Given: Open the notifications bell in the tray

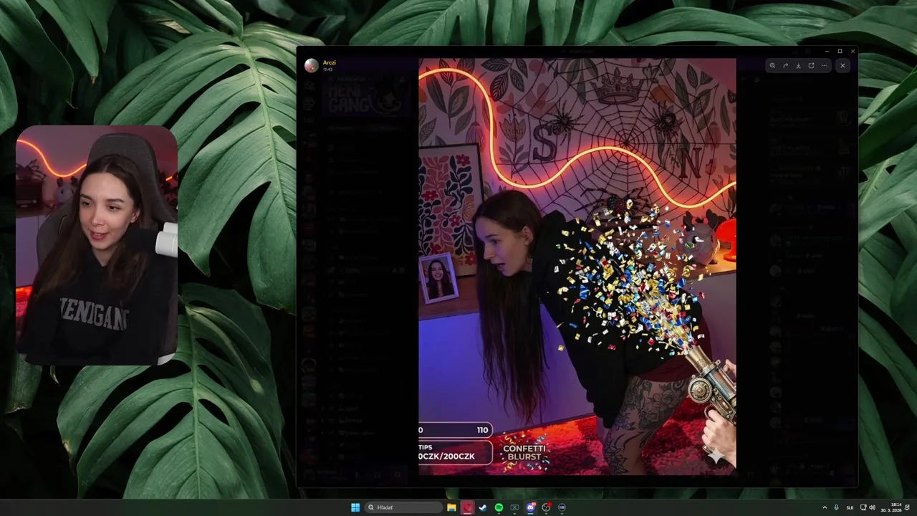Looking at the screenshot, I should 908,507.
